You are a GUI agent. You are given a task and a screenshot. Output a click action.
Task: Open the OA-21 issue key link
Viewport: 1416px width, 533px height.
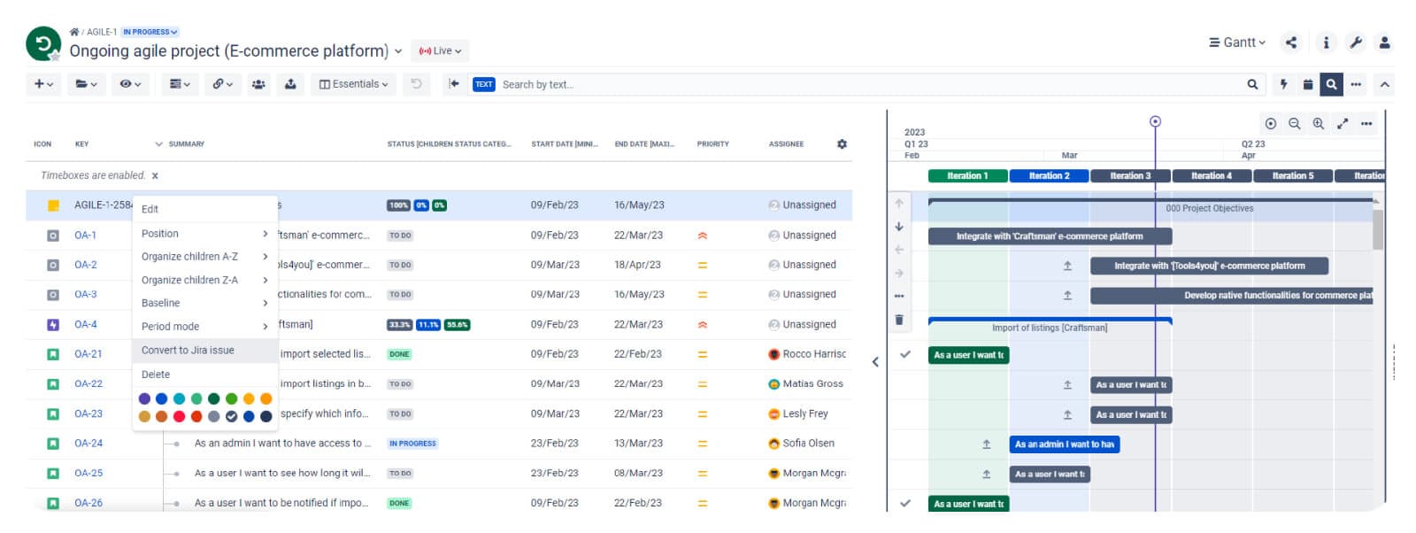point(88,354)
